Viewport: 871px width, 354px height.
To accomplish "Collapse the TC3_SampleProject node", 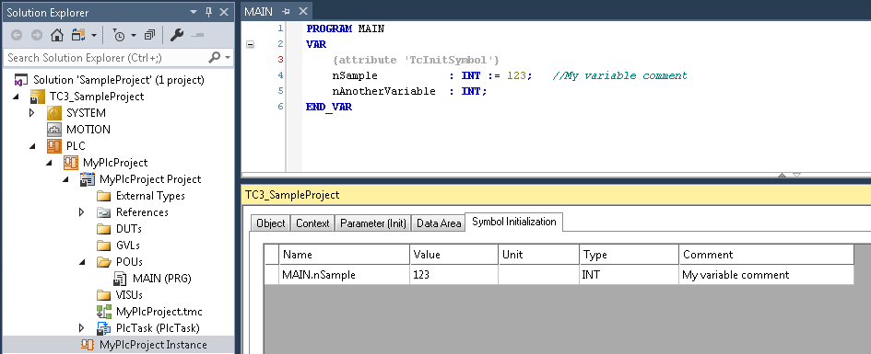I will [15, 97].
